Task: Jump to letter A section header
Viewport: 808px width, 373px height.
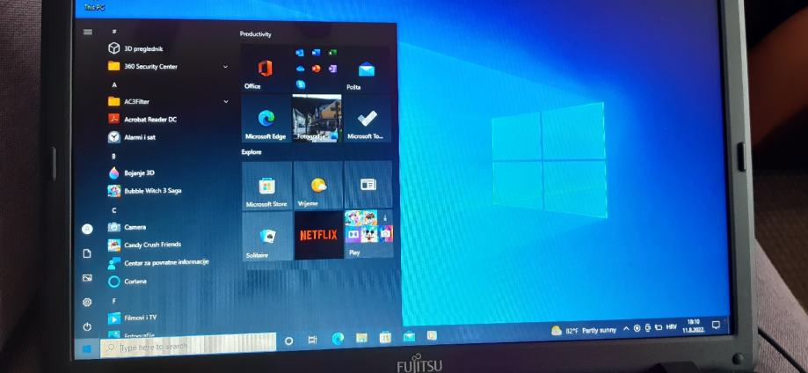Action: (114, 84)
